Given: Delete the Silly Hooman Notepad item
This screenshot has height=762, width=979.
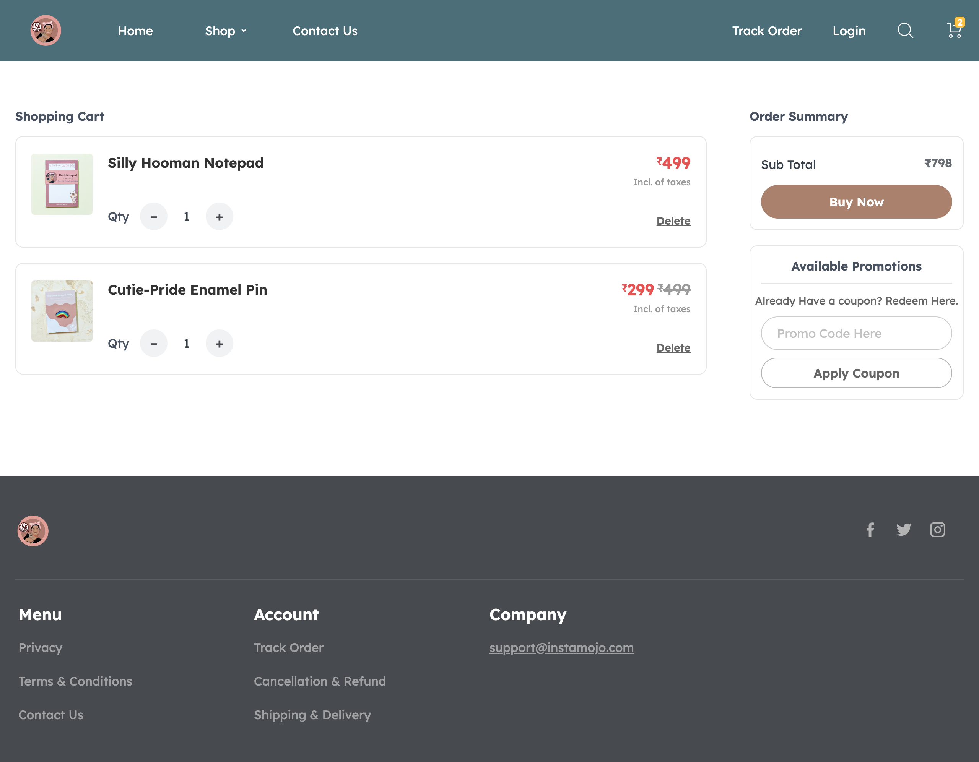Looking at the screenshot, I should 673,221.
